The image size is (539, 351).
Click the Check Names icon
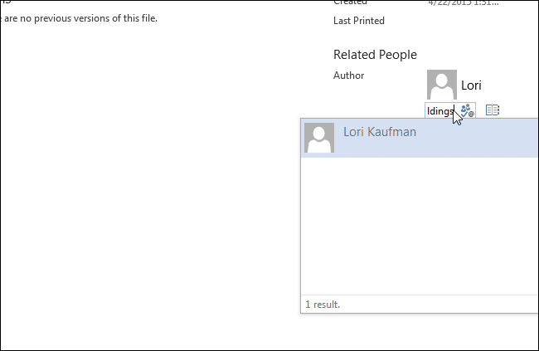467,110
